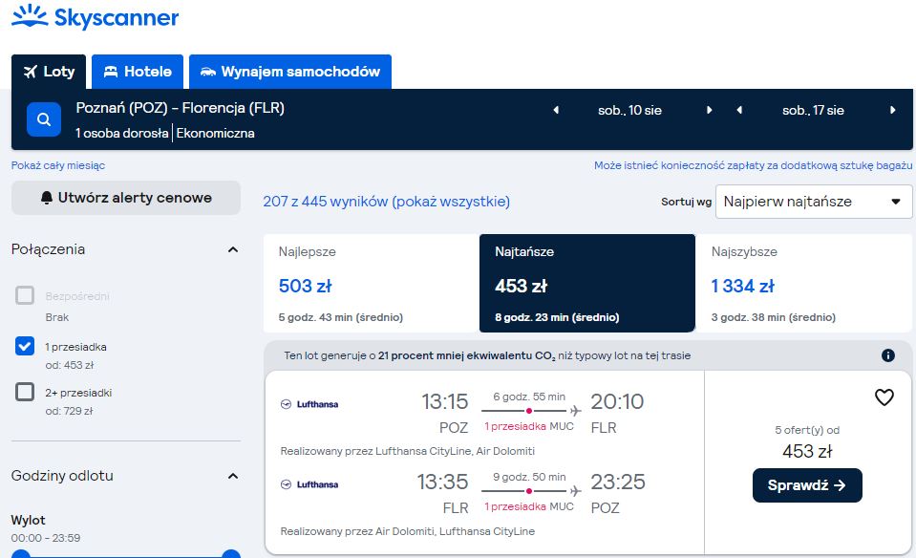Viewport: 916px width, 558px height.
Task: Click the Sprawdź button
Action: coord(807,485)
